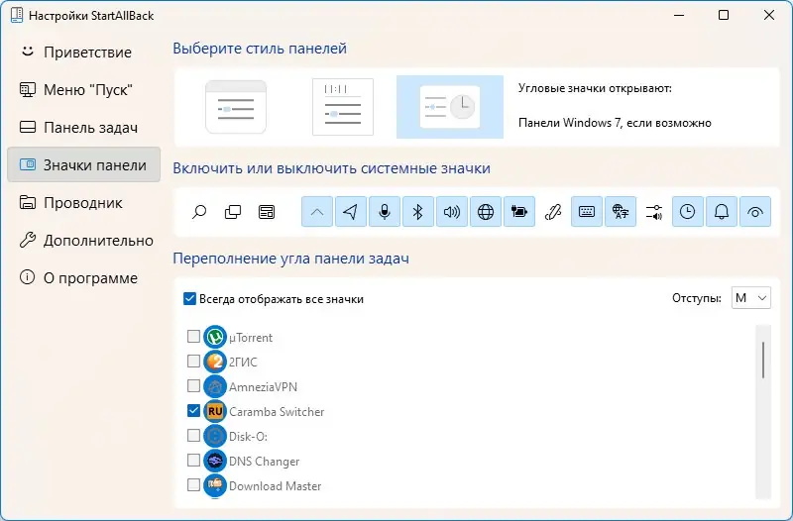The height and width of the screenshot is (521, 793).
Task: Click the 2ГИС app icon
Action: (x=215, y=362)
